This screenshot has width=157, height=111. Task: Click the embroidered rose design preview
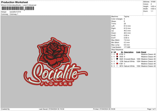click(x=54, y=53)
